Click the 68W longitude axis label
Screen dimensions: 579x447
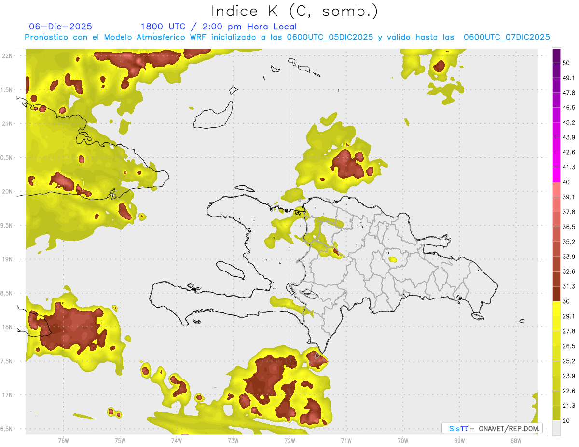516,440
